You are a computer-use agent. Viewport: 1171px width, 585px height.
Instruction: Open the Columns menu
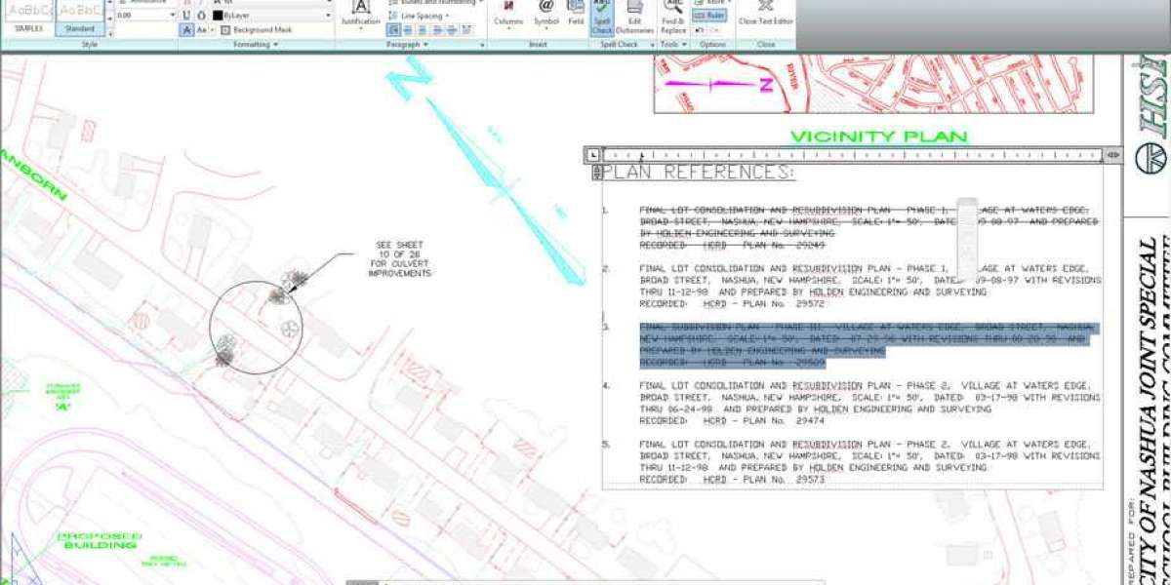tap(508, 17)
